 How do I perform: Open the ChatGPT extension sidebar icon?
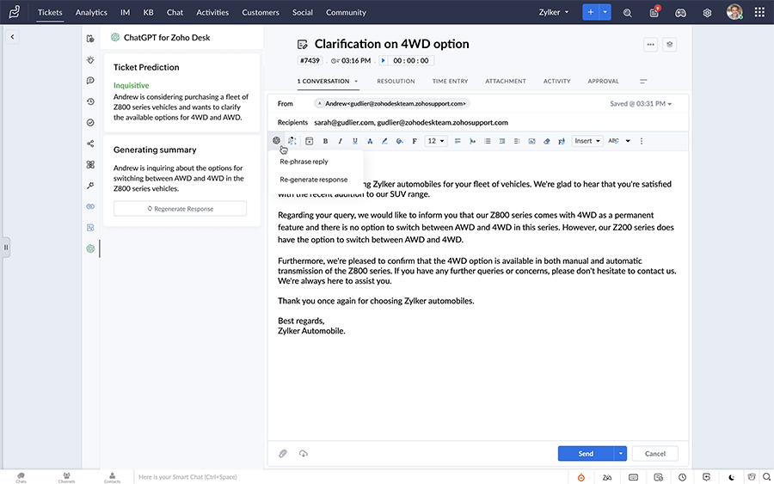pyautogui.click(x=90, y=248)
